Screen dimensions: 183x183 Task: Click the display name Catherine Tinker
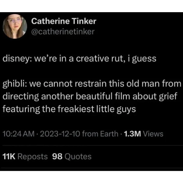point(64,21)
